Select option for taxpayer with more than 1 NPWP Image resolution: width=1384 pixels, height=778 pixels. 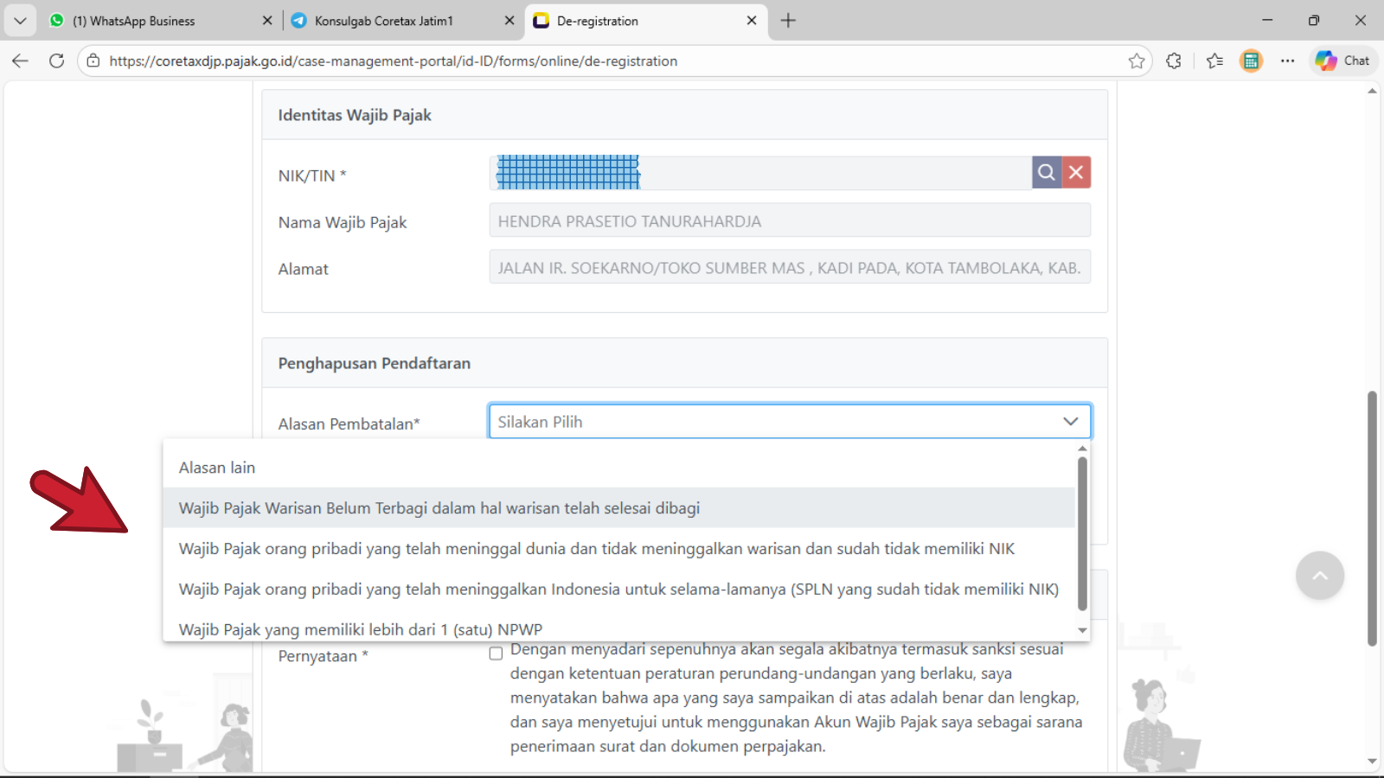(x=361, y=629)
